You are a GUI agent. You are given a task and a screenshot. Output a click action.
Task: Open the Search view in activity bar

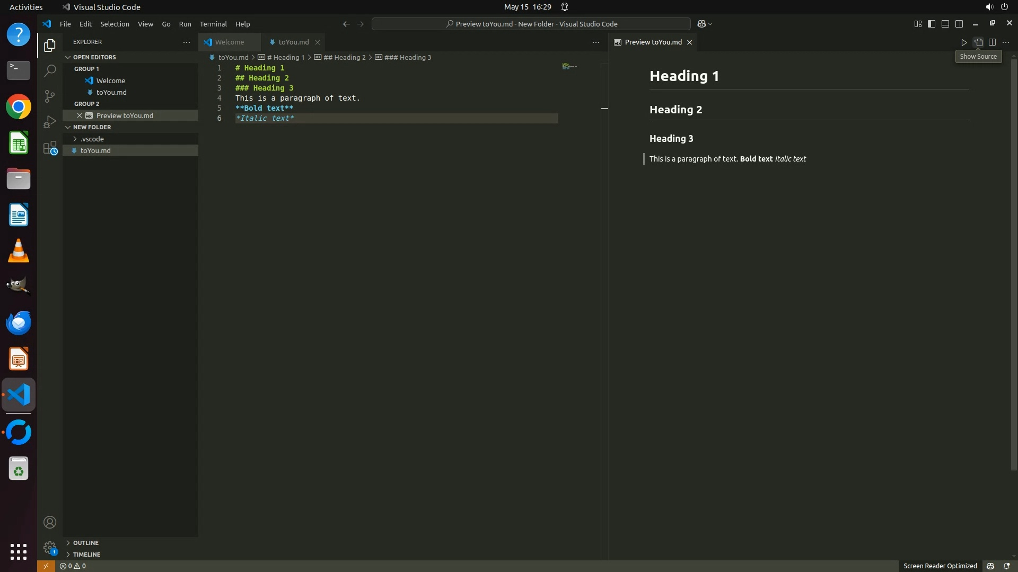[x=50, y=70]
